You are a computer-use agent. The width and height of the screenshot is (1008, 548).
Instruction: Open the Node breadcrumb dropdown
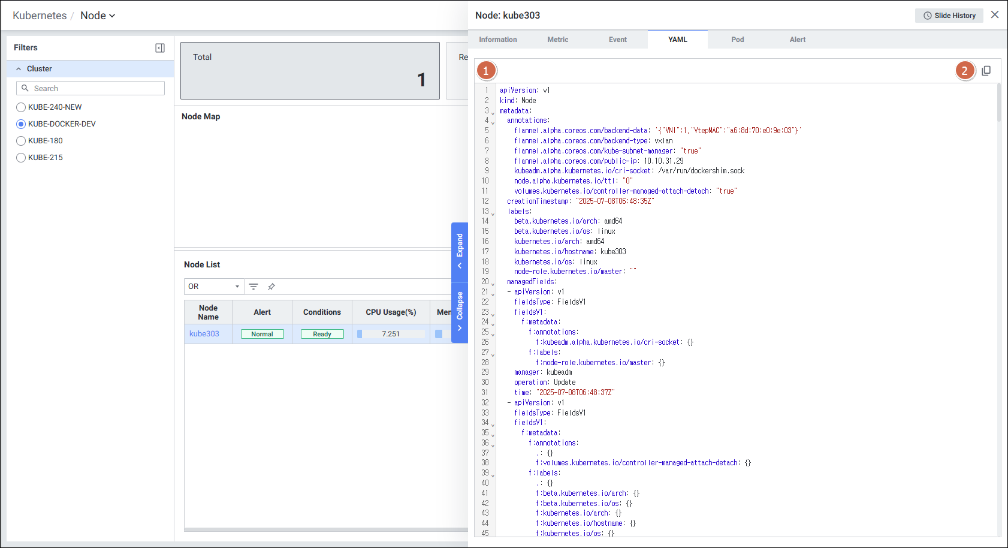click(98, 16)
